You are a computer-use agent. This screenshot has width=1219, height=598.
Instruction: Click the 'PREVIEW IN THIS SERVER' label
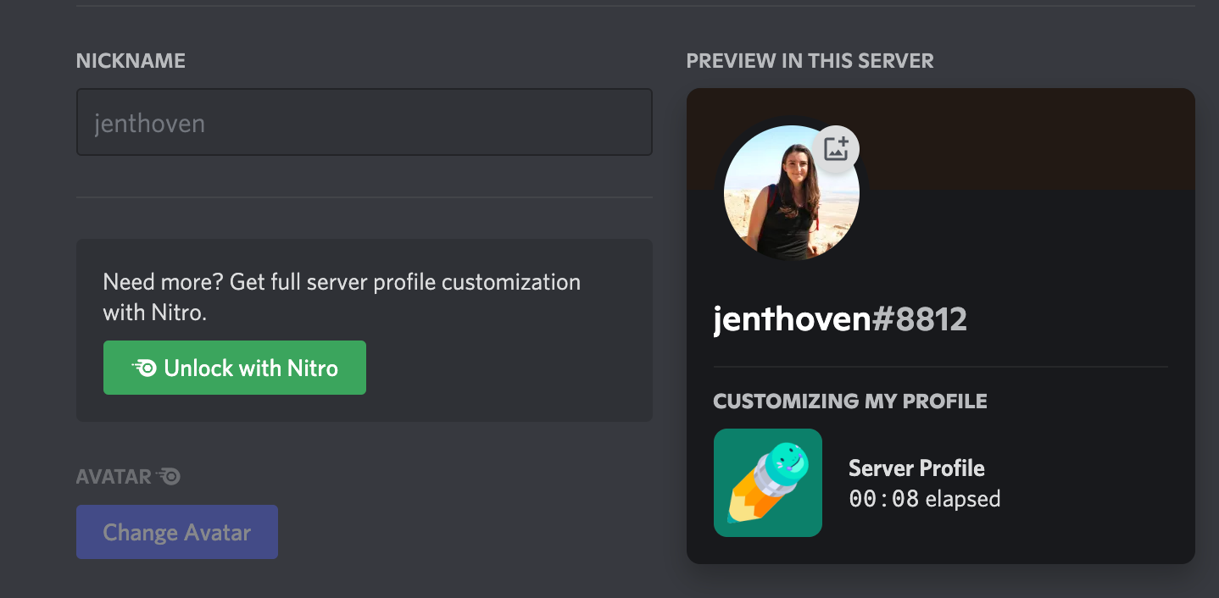pos(810,61)
